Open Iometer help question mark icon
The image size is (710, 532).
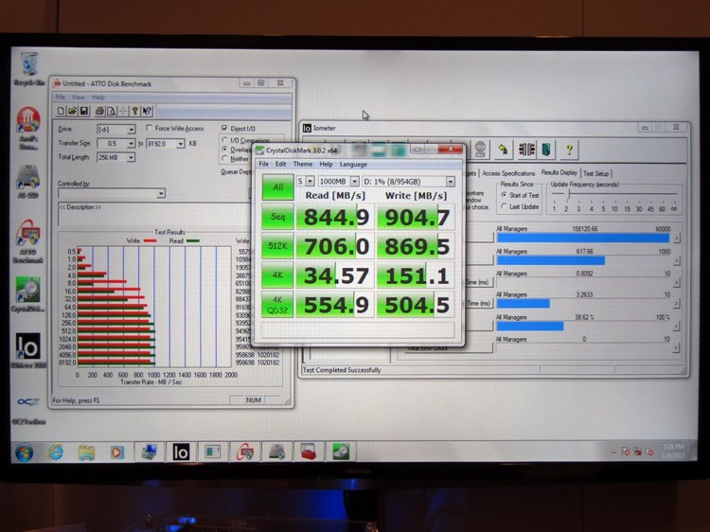click(x=569, y=149)
